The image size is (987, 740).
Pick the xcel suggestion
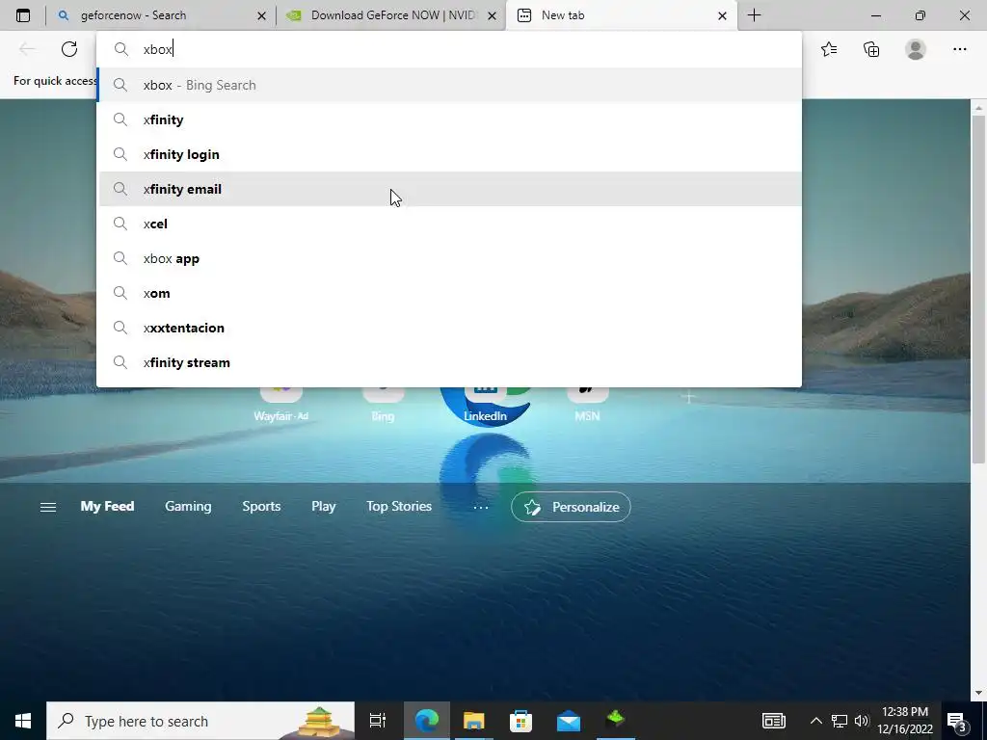[x=450, y=224]
